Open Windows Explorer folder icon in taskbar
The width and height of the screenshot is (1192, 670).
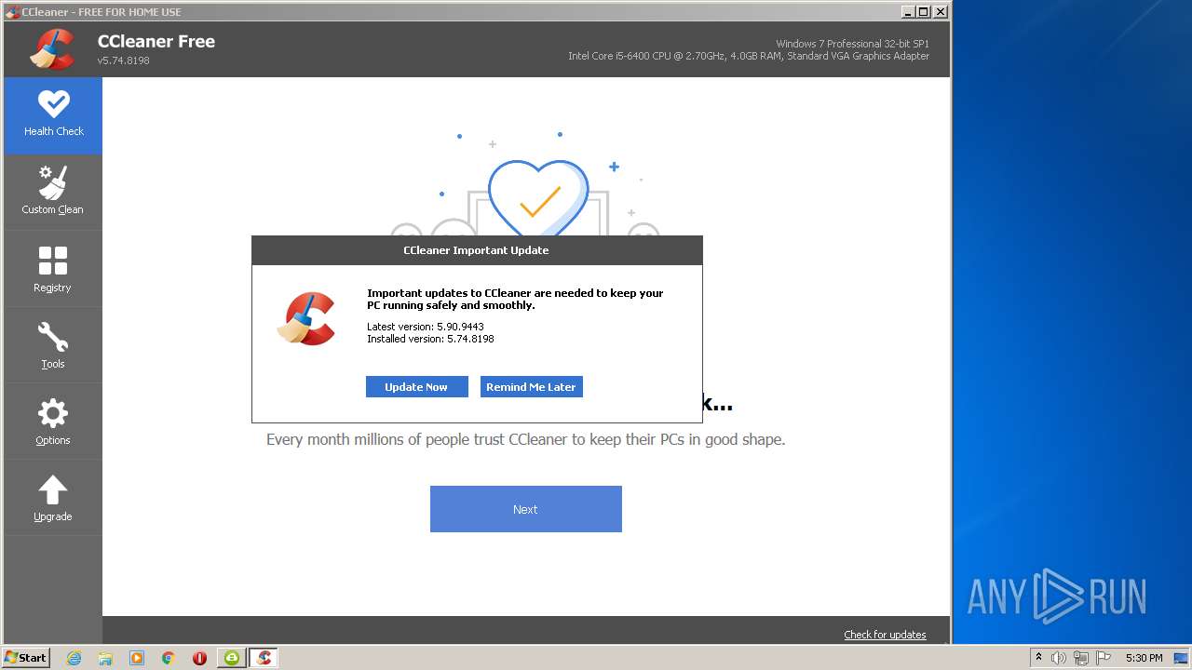click(105, 658)
